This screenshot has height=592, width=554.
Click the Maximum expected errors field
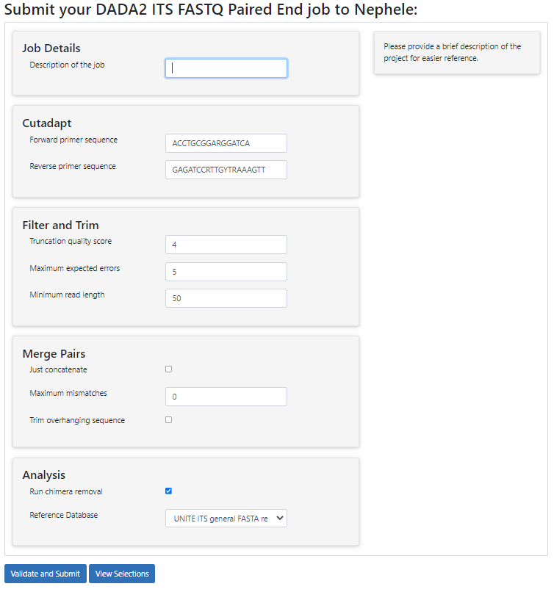click(226, 272)
